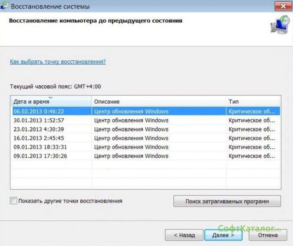
Task: Click the System Restore title bar icon
Action: pyautogui.click(x=4, y=5)
